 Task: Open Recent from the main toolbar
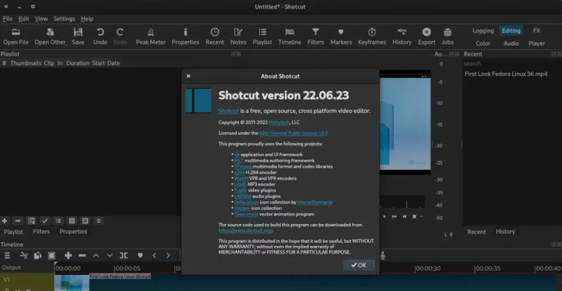(x=215, y=37)
